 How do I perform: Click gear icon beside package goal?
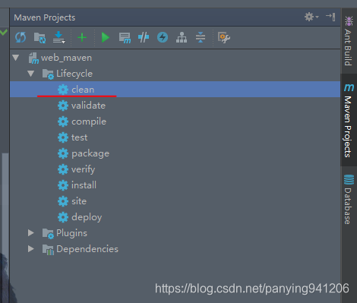point(63,153)
